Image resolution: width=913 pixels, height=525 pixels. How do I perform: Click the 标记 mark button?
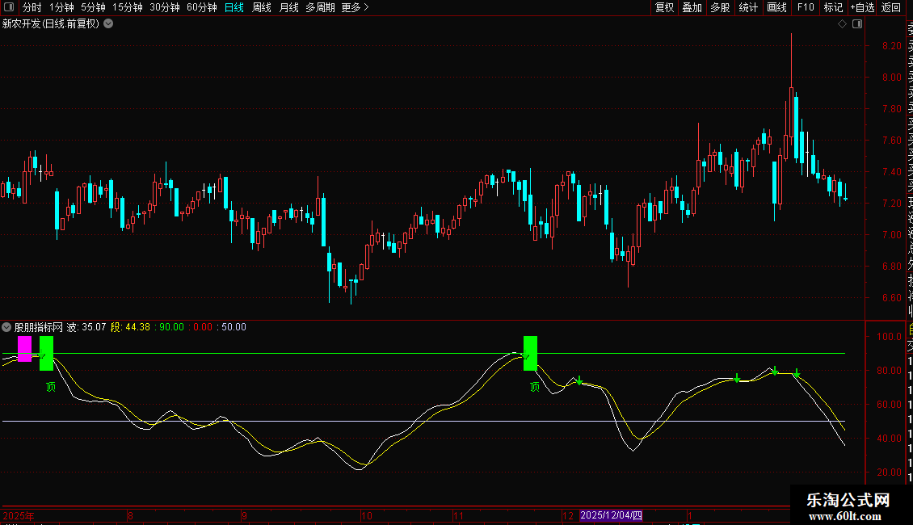point(833,7)
